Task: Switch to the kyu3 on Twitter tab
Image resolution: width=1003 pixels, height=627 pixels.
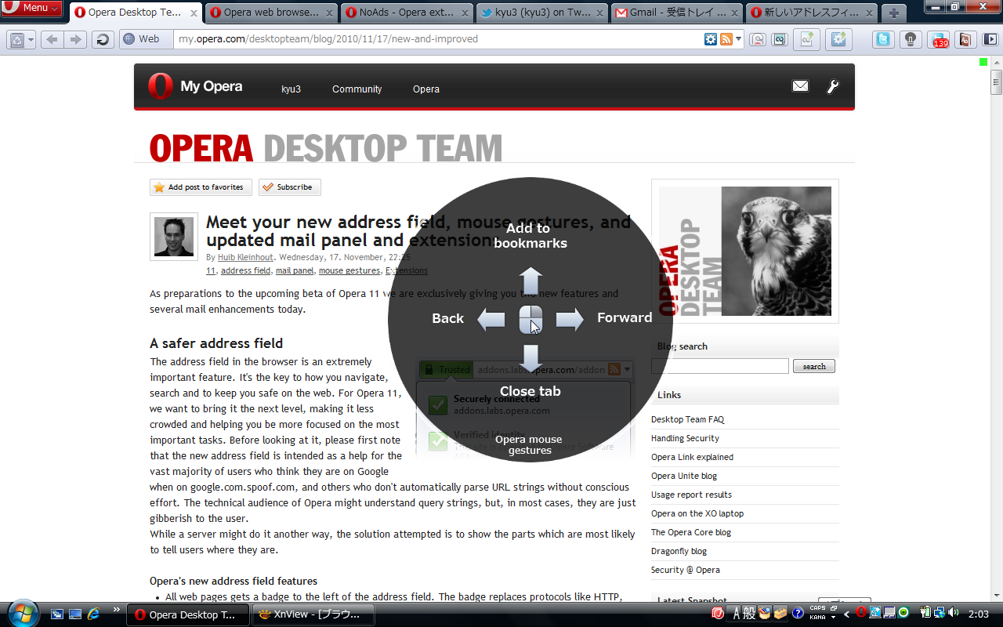Action: click(x=542, y=13)
